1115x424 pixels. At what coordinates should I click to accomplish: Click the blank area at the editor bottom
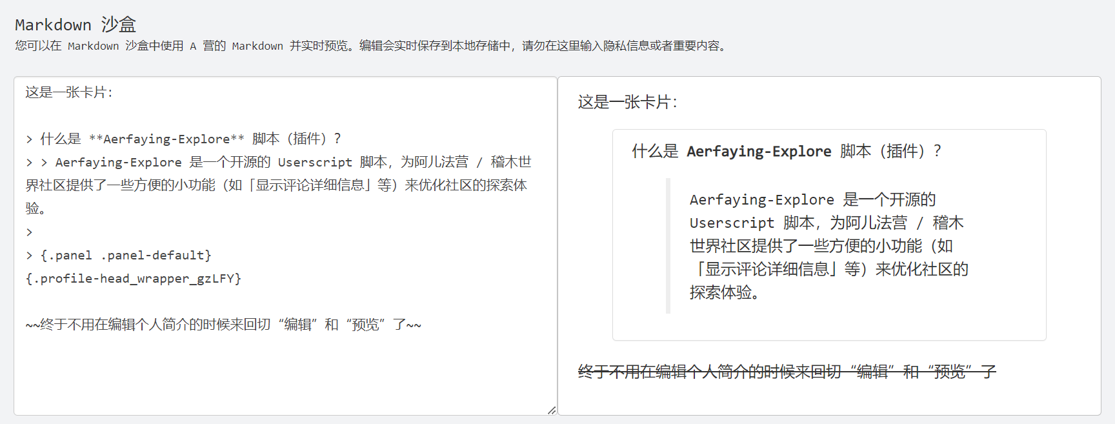coord(284,381)
